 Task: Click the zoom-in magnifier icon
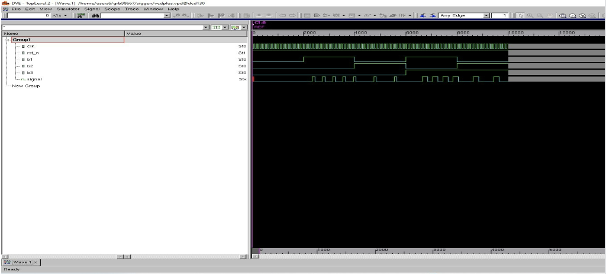[x=530, y=15]
